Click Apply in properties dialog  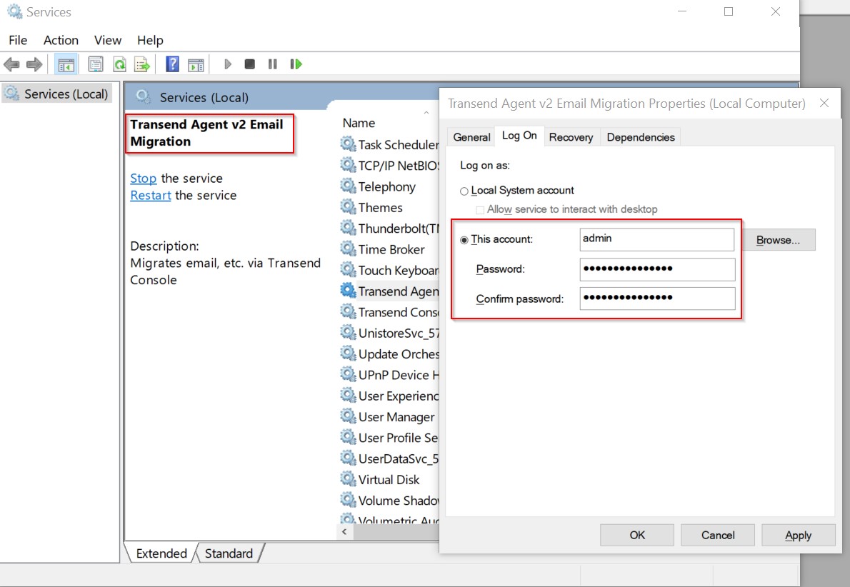[798, 535]
